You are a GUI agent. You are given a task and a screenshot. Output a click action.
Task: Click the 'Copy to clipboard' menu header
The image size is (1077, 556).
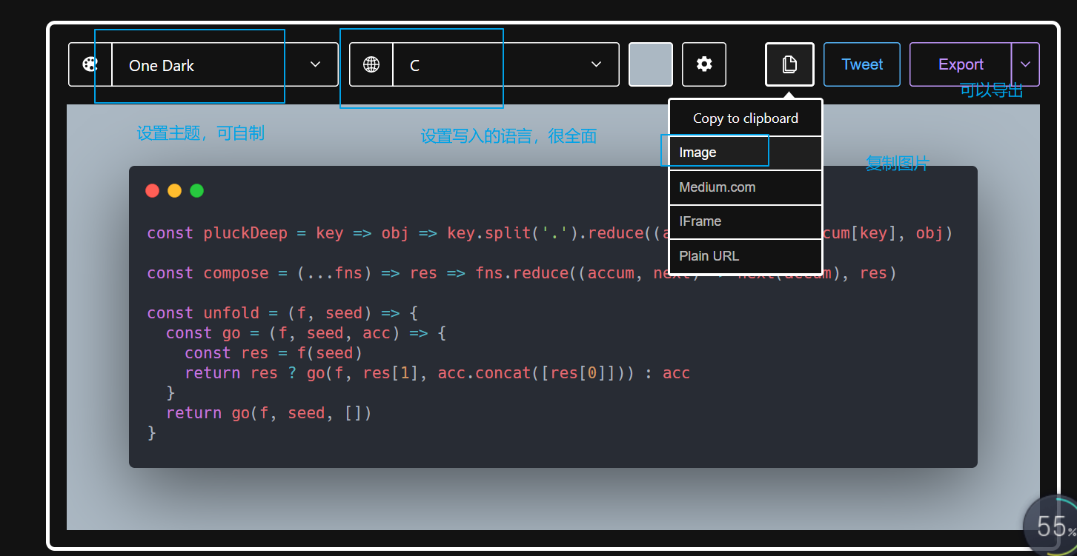pos(746,118)
